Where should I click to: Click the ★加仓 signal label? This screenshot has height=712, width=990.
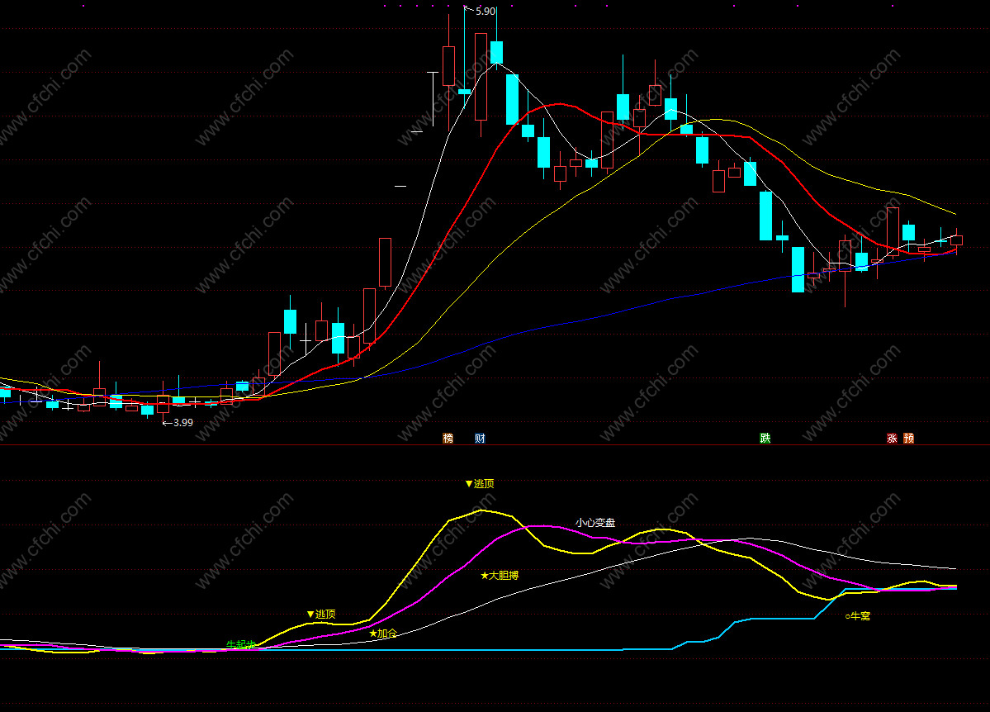pyautogui.click(x=383, y=633)
